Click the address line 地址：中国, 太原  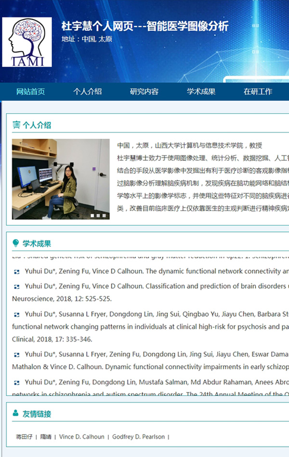[x=87, y=39]
